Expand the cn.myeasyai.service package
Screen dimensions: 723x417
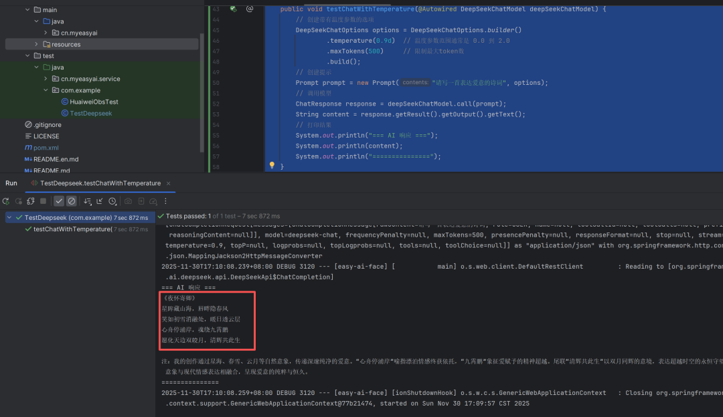(x=46, y=79)
